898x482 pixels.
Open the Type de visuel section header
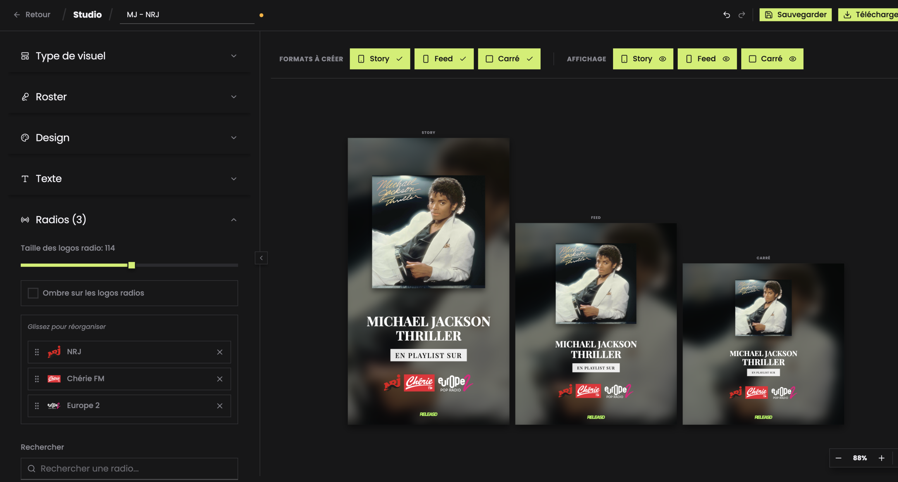click(x=129, y=56)
